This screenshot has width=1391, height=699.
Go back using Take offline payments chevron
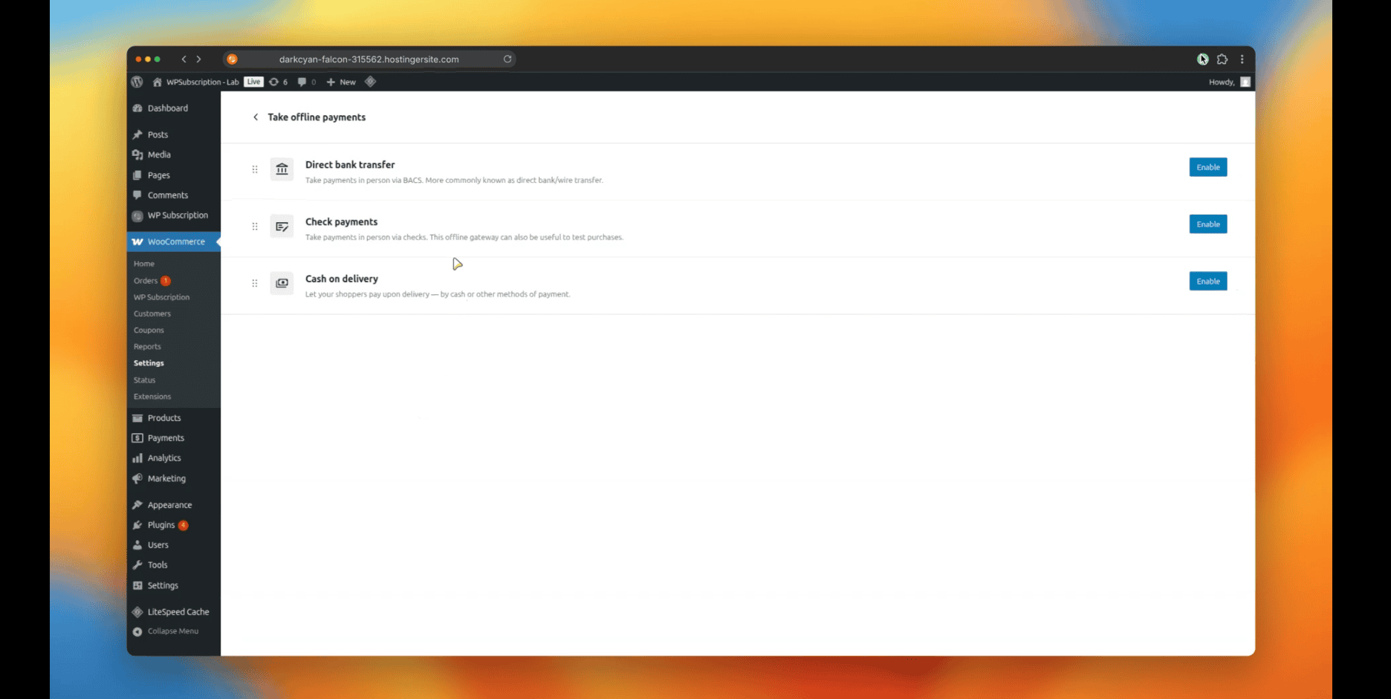(256, 117)
